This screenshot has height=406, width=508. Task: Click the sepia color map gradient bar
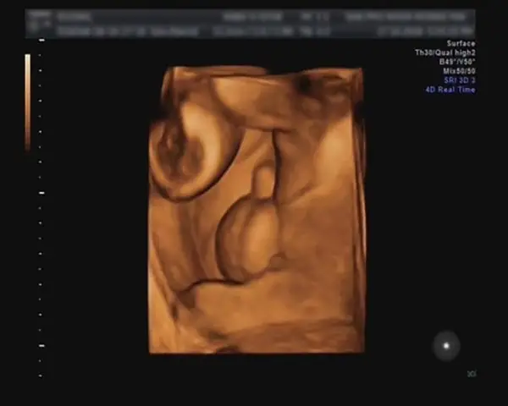click(28, 102)
